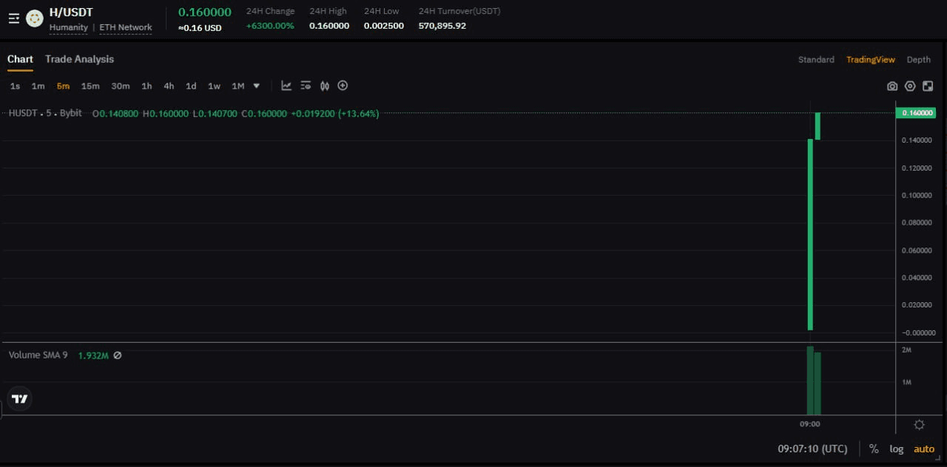Click the TradingView logo button

20,399
